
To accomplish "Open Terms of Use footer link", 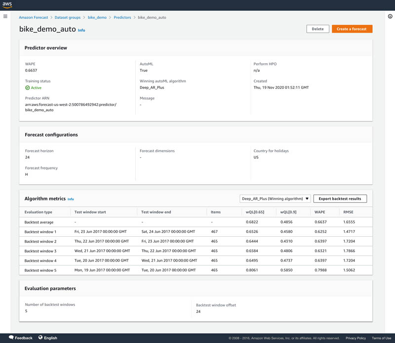I will coord(381,338).
